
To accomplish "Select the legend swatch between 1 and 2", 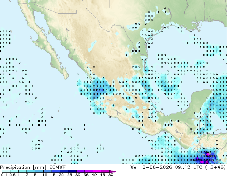I will pyautogui.click(x=23, y=171).
